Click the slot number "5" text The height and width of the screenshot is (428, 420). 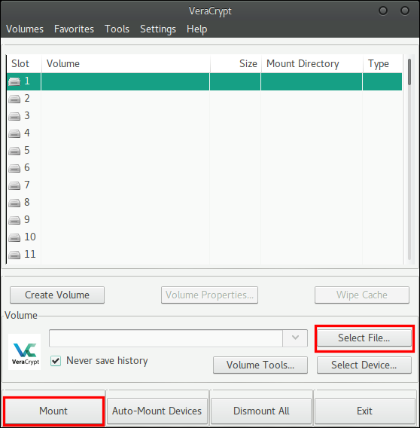click(x=27, y=150)
